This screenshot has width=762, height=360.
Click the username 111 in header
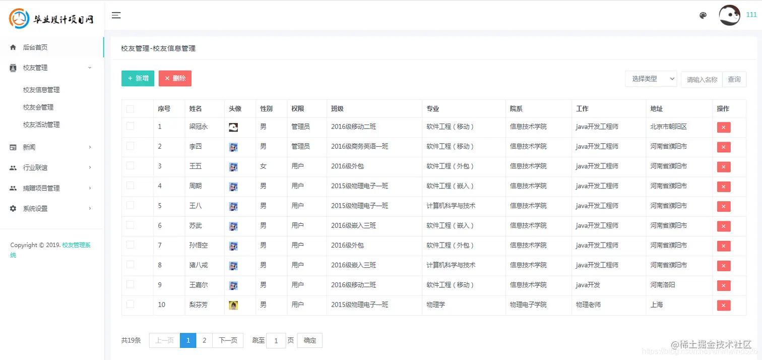tap(751, 15)
